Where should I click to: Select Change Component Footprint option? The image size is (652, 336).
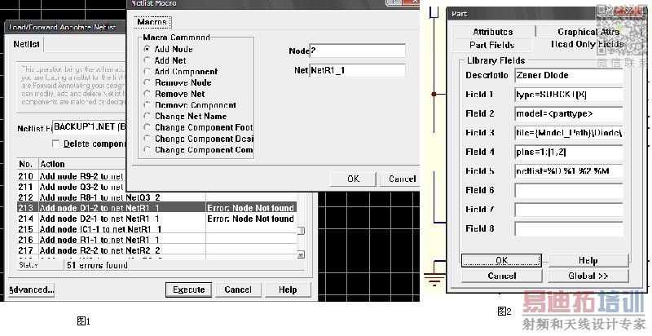[x=147, y=128]
